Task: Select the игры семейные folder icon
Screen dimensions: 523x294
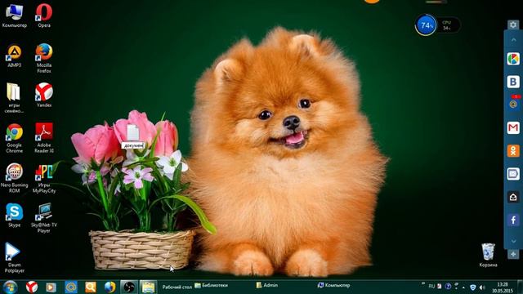Action: (14, 98)
